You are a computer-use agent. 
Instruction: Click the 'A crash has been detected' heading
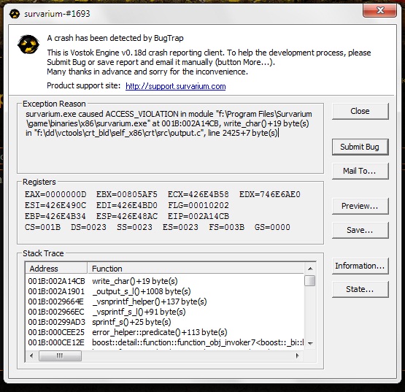(x=115, y=38)
